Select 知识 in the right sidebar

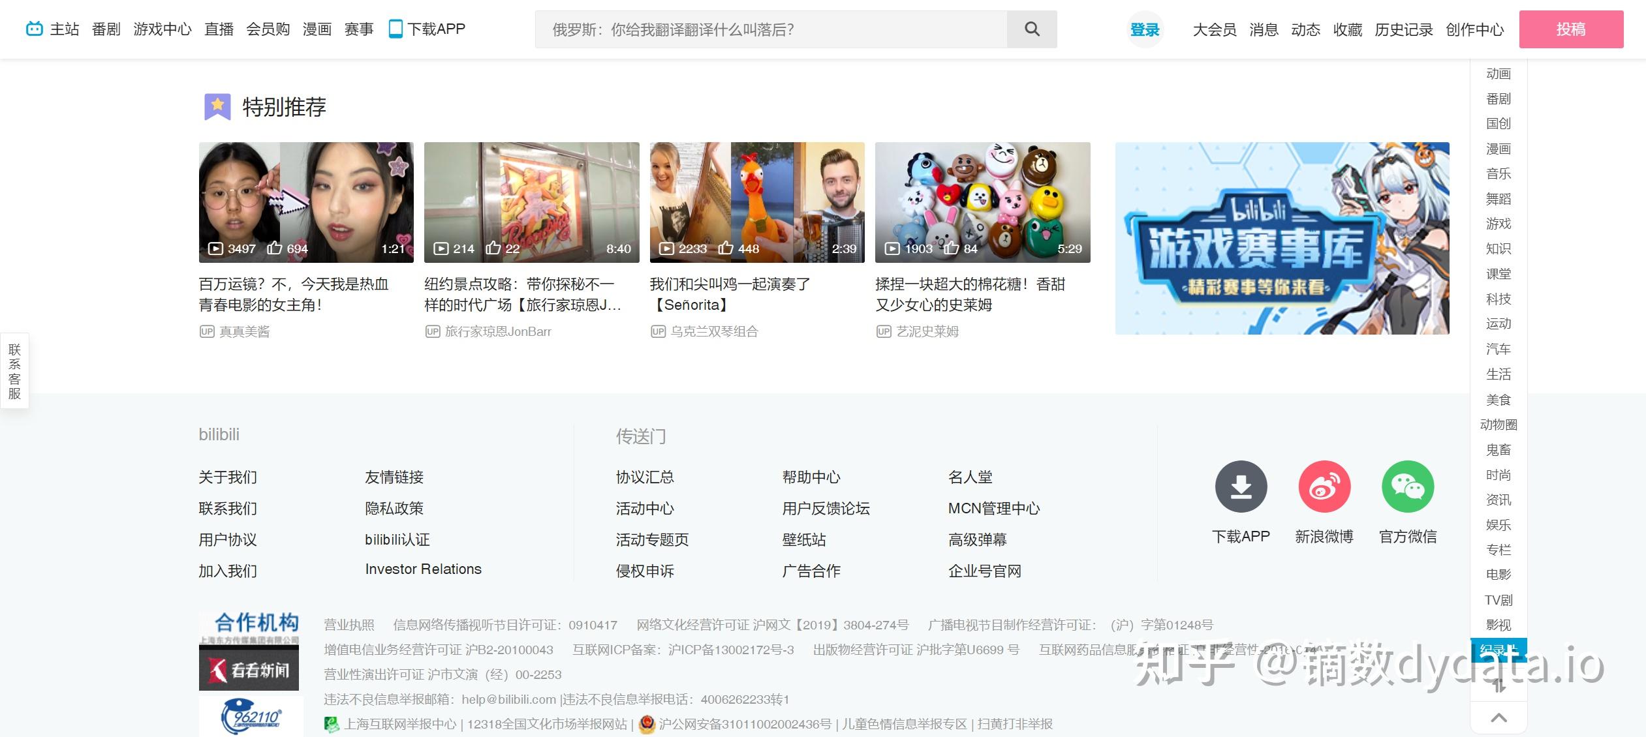click(x=1498, y=248)
